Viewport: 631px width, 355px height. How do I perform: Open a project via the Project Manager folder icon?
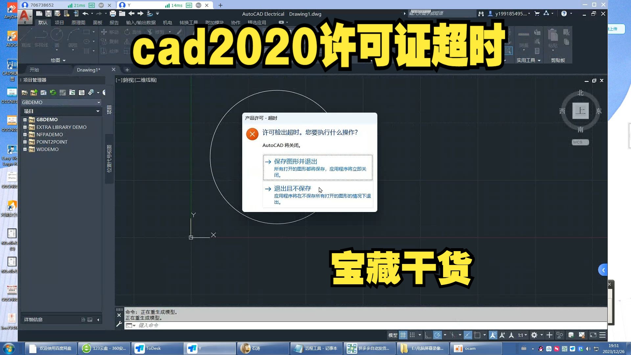pos(24,93)
